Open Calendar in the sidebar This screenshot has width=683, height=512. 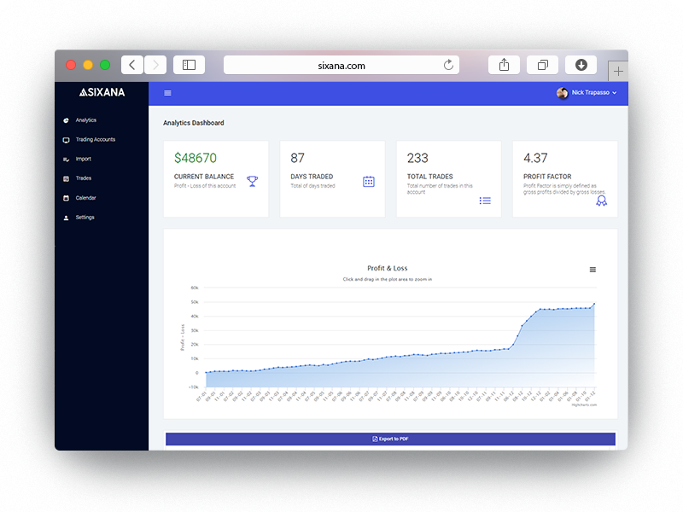85,198
